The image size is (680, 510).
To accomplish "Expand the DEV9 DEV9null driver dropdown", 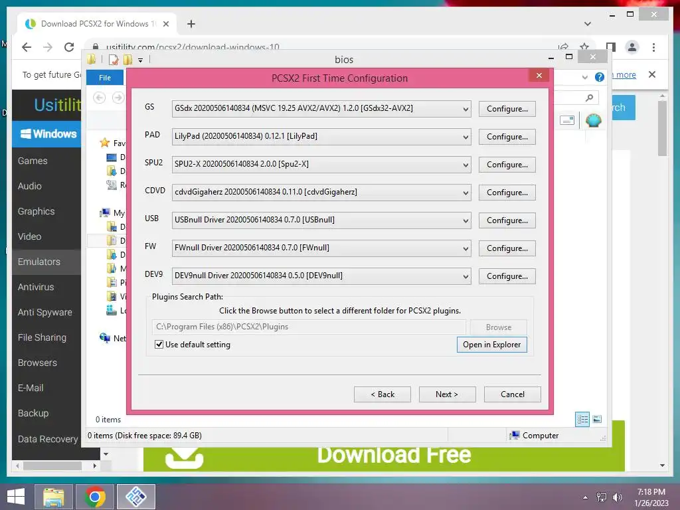I will (321, 276).
